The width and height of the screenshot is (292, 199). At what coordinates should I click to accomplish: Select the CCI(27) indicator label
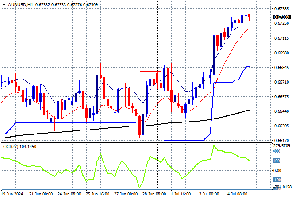click(11, 147)
